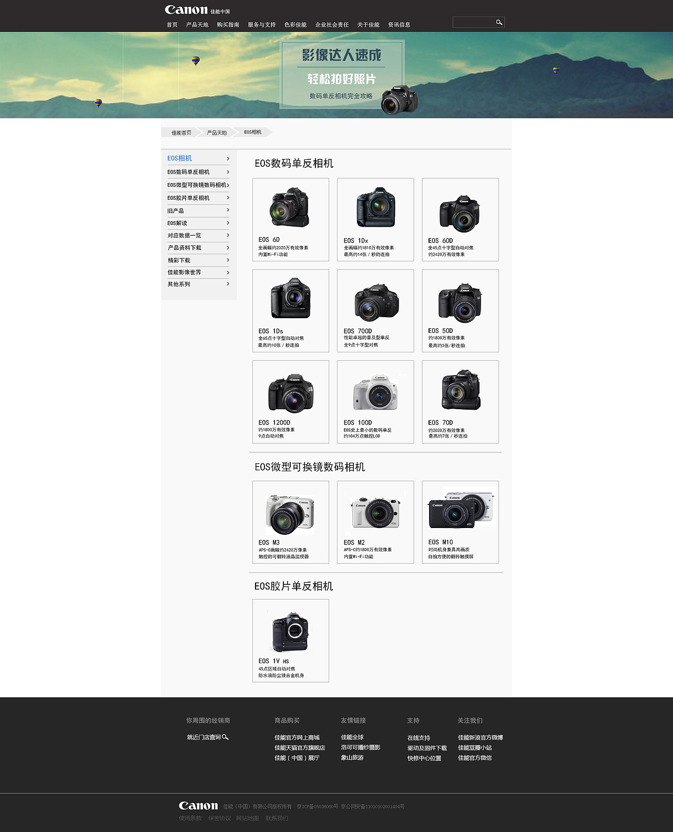Expand the 旧产品 sidebar arrow
The width and height of the screenshot is (673, 832).
[228, 210]
